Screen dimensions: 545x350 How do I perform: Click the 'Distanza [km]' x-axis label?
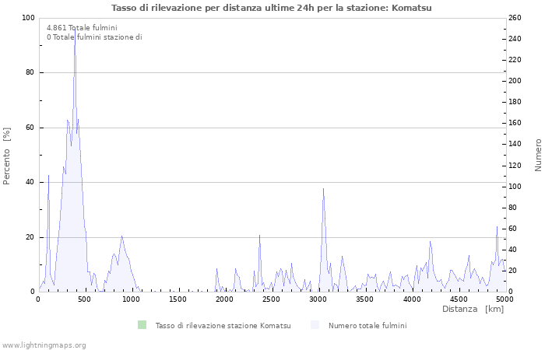click(473, 309)
